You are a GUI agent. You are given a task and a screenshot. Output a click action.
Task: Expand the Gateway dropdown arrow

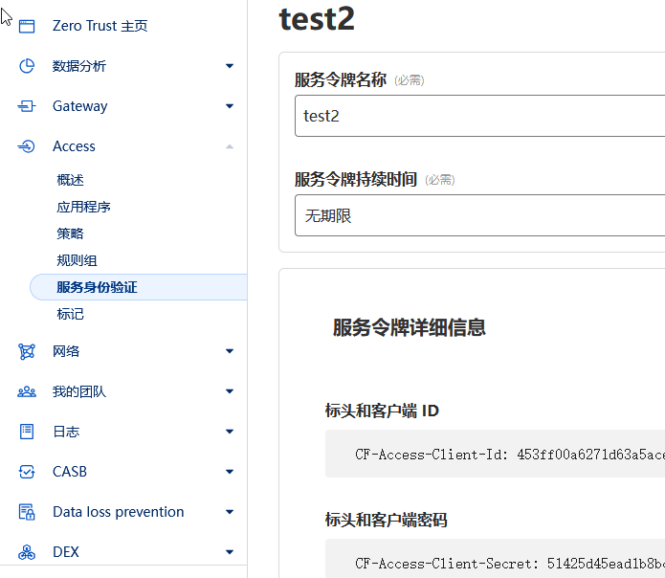(x=230, y=106)
